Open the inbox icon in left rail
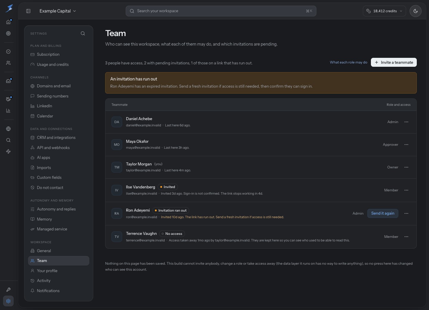The width and height of the screenshot is (429, 310). coord(8,81)
